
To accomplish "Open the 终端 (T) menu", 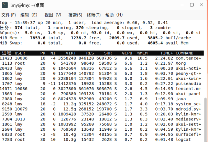I will [94, 15].
